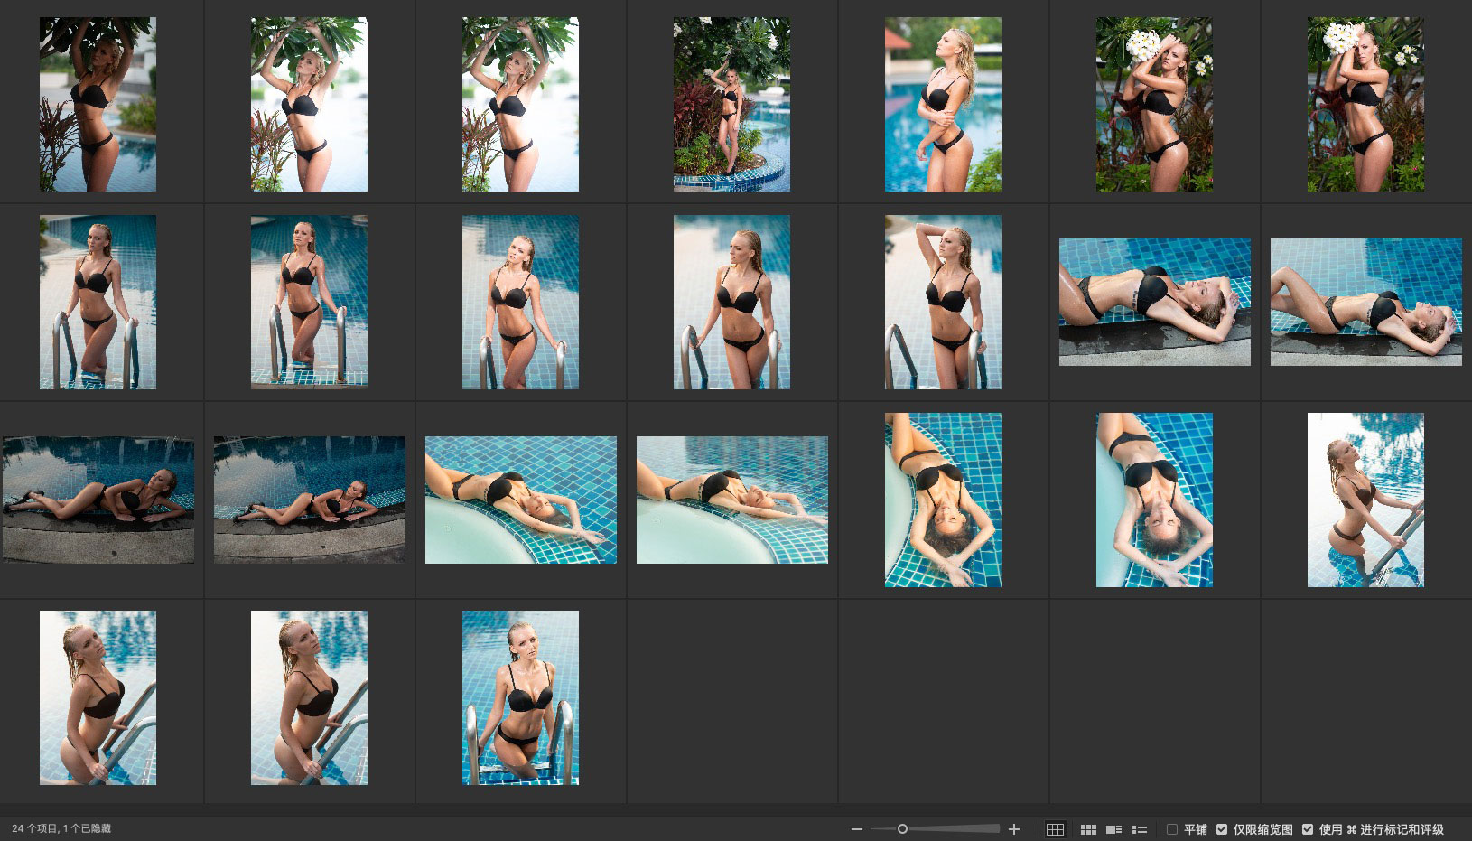Click the minus icon to shrink thumbnails
This screenshot has height=841, width=1472.
pos(857,829)
